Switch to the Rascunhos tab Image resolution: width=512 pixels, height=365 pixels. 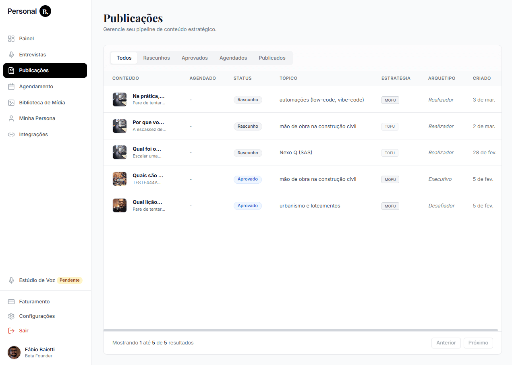(x=156, y=58)
